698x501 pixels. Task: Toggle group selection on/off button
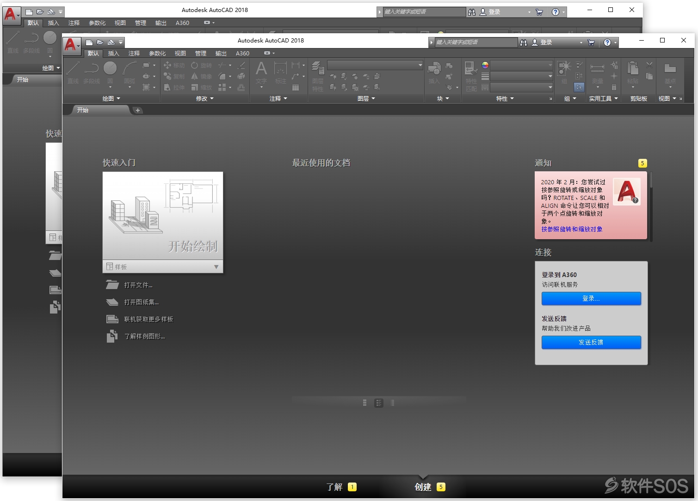(579, 87)
